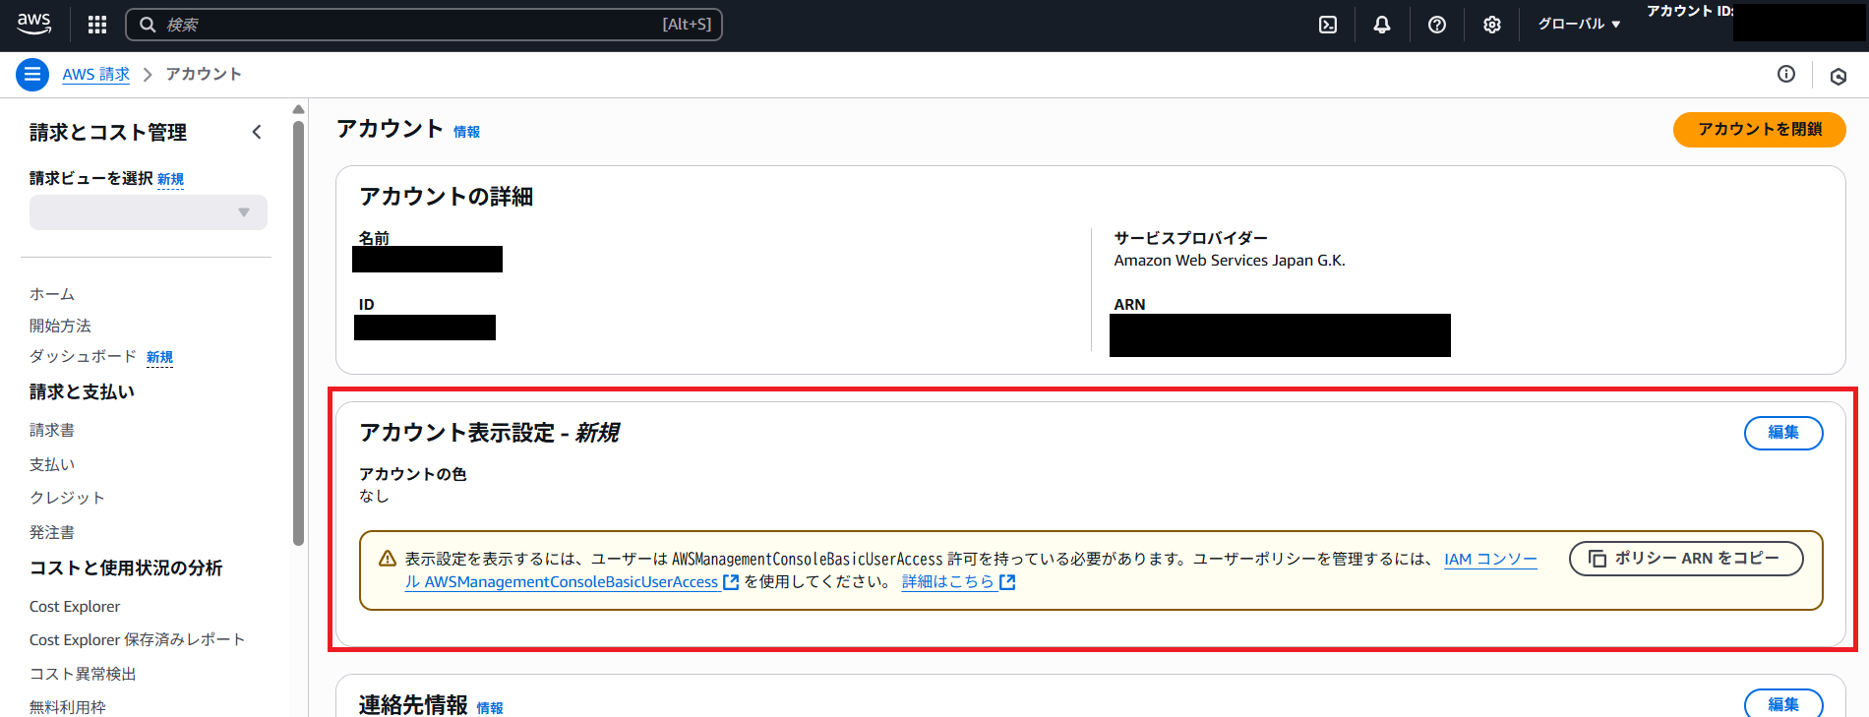Open 開始方法 in the sidebar

(60, 326)
